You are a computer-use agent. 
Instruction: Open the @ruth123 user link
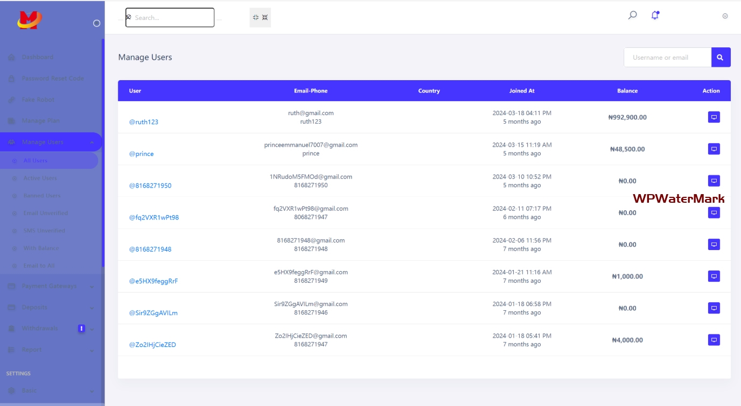(x=144, y=122)
